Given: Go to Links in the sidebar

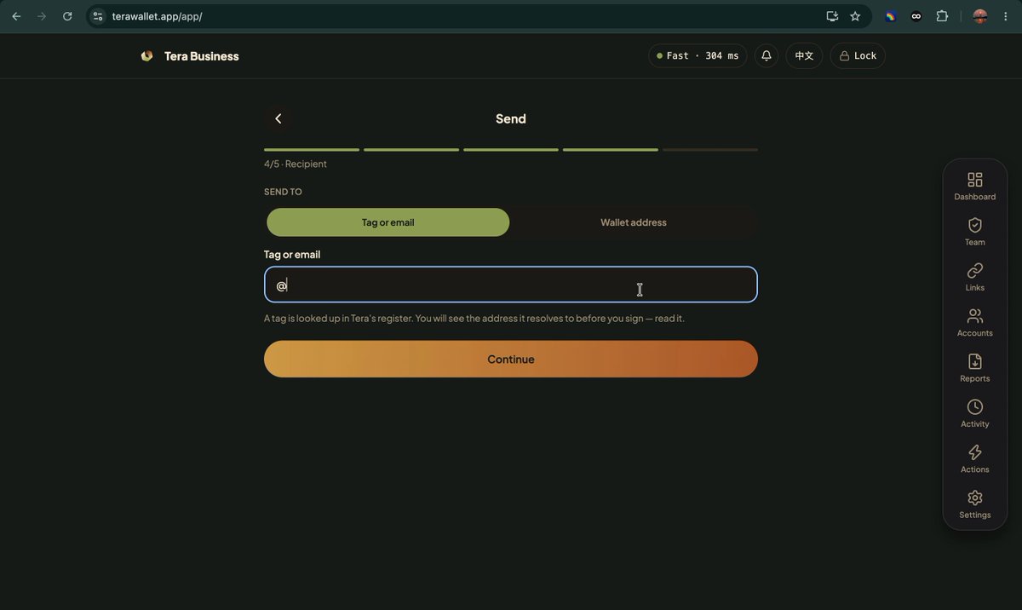Looking at the screenshot, I should pyautogui.click(x=974, y=277).
